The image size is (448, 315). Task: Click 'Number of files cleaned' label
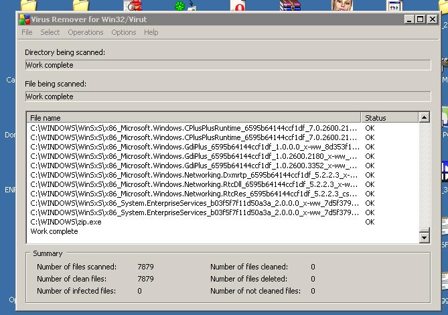tap(249, 267)
